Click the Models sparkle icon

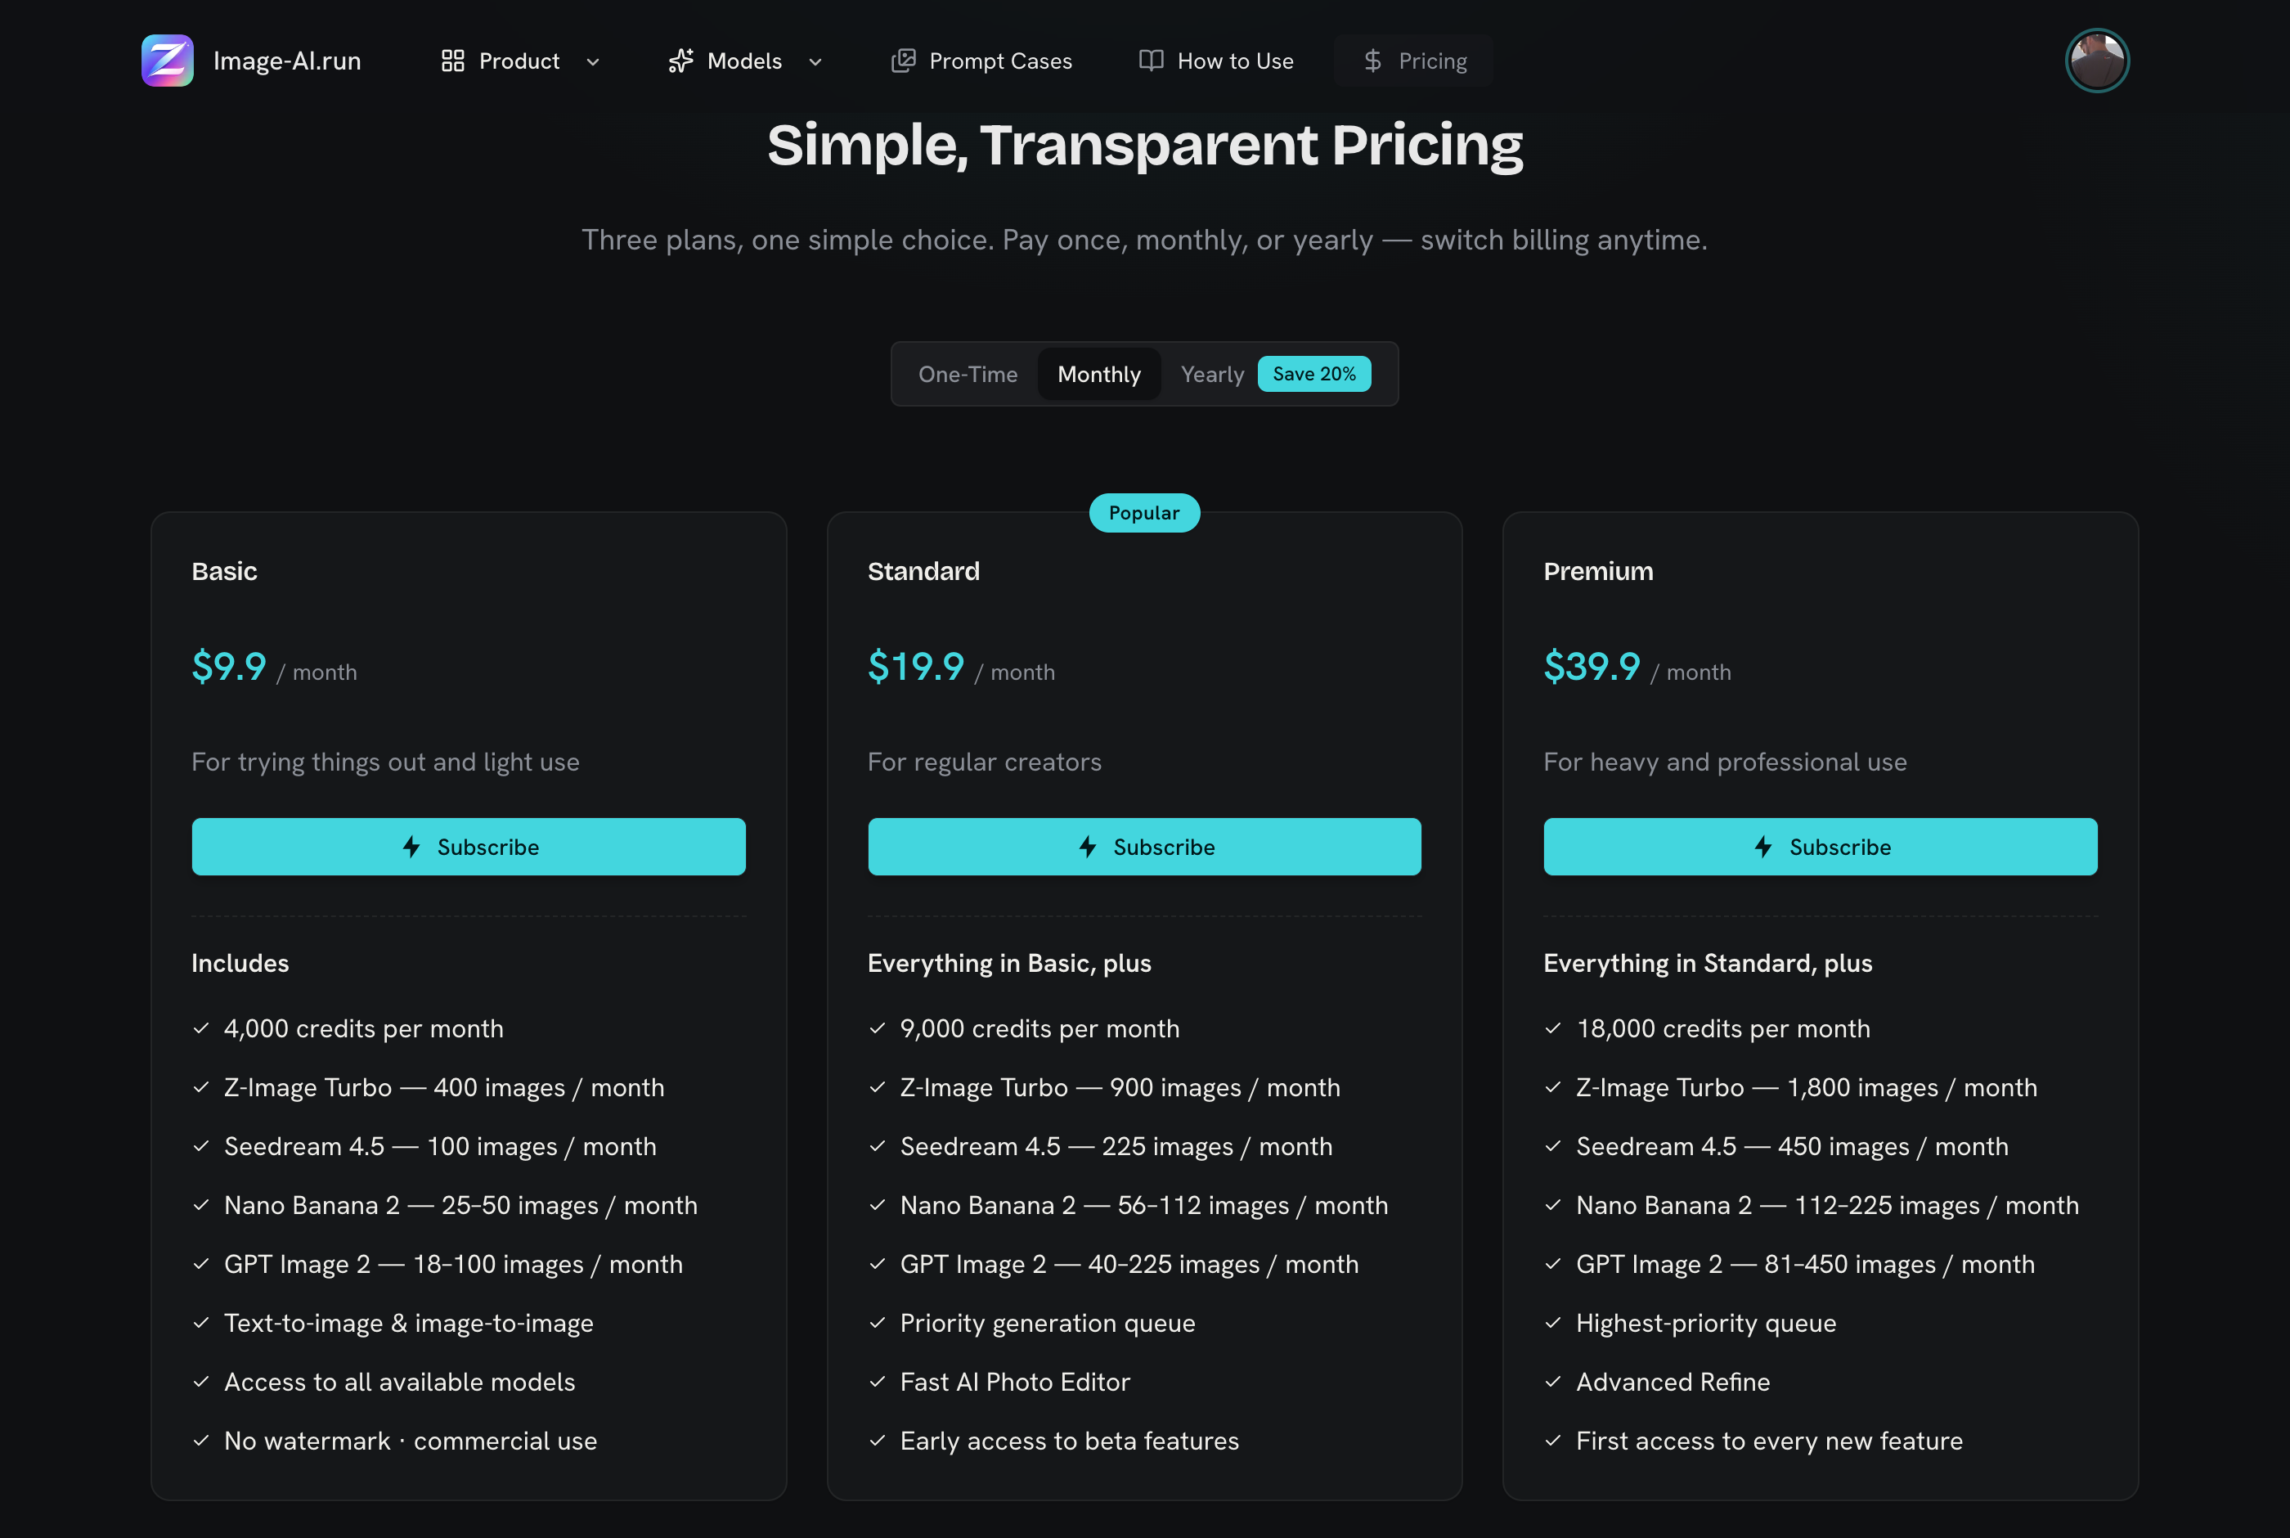pos(680,61)
